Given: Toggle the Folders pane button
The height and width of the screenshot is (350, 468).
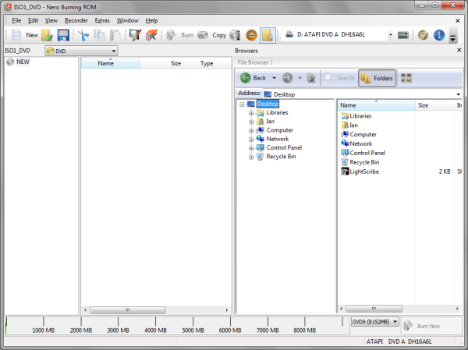Looking at the screenshot, I should click(377, 78).
